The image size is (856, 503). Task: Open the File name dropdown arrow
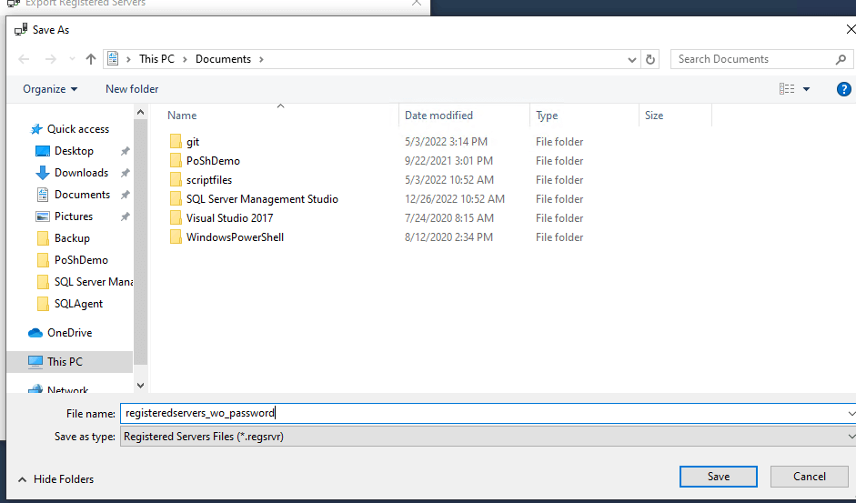pyautogui.click(x=851, y=414)
